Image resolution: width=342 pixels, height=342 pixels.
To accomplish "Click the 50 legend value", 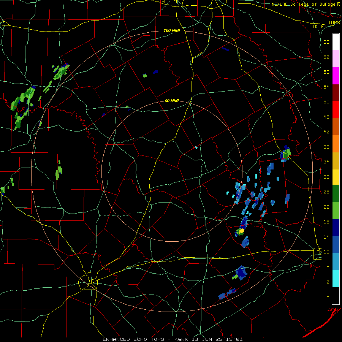I will pyautogui.click(x=326, y=102).
